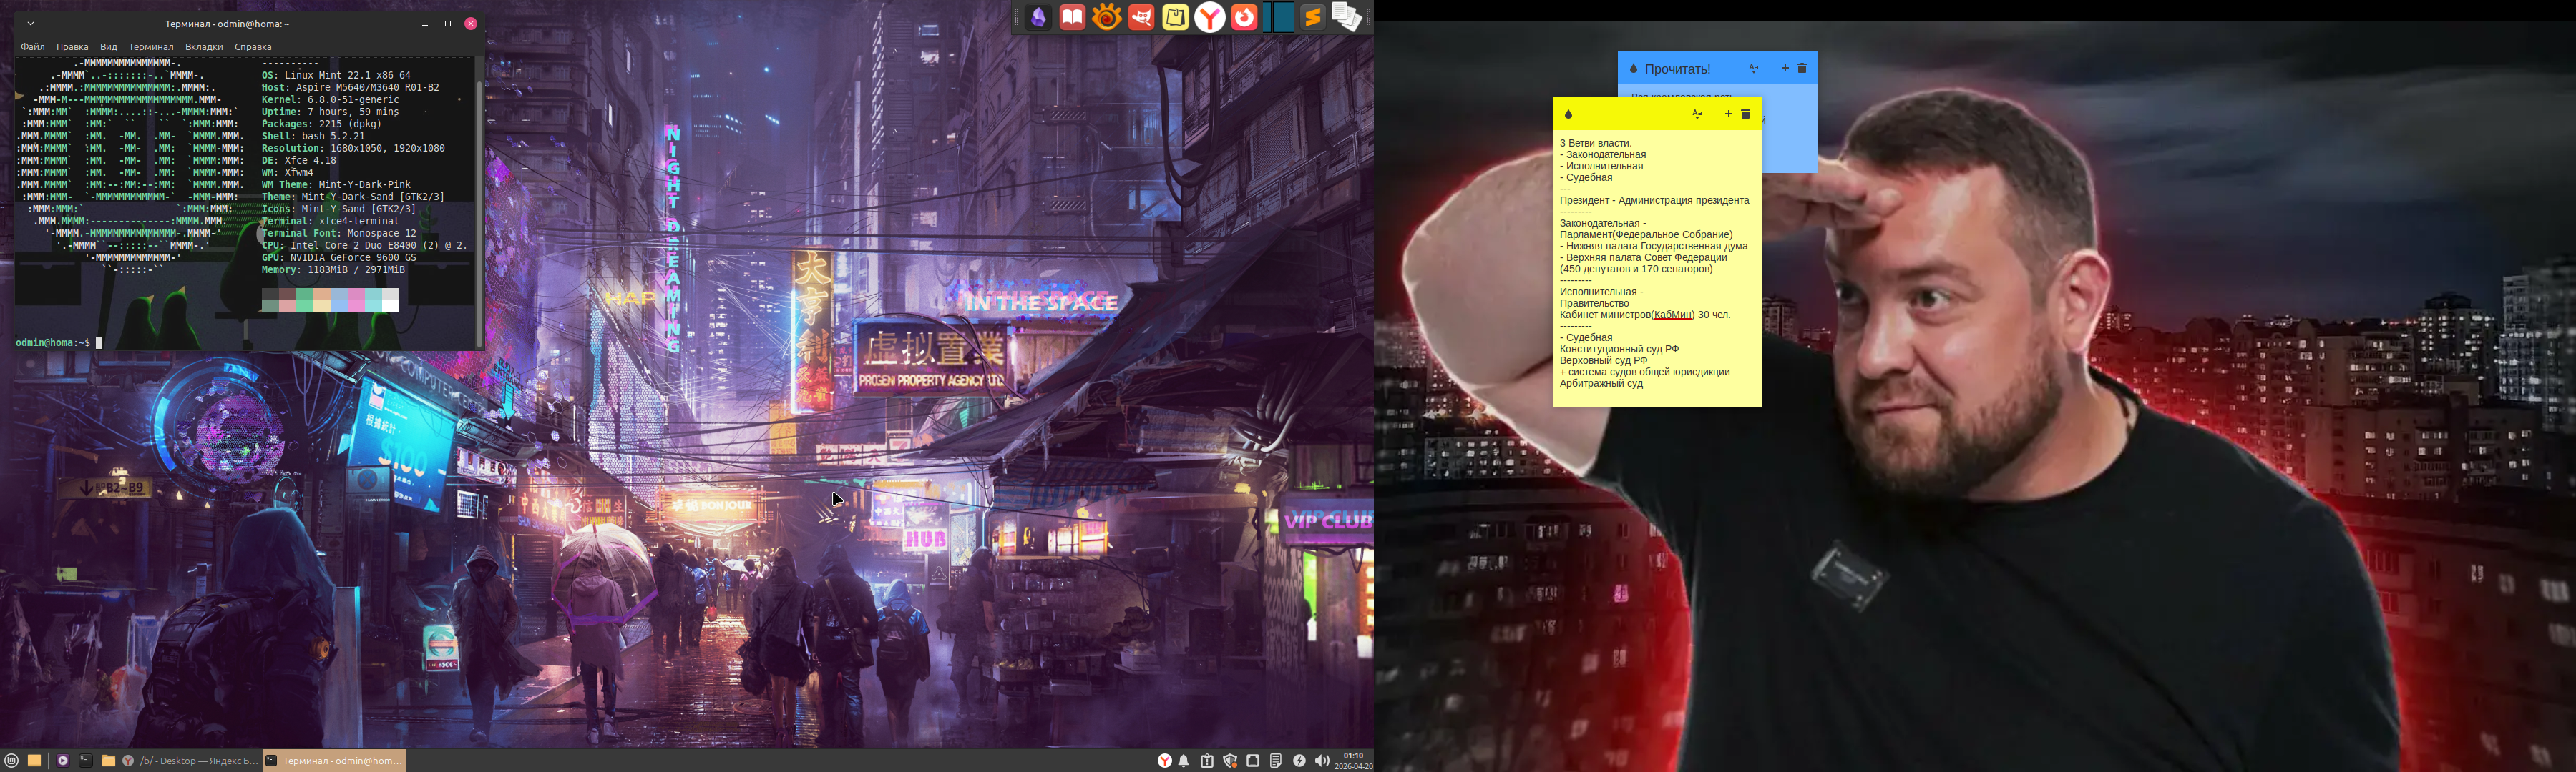Click the stacked documents icon in the dock
The width and height of the screenshot is (2576, 772).
[x=1346, y=17]
